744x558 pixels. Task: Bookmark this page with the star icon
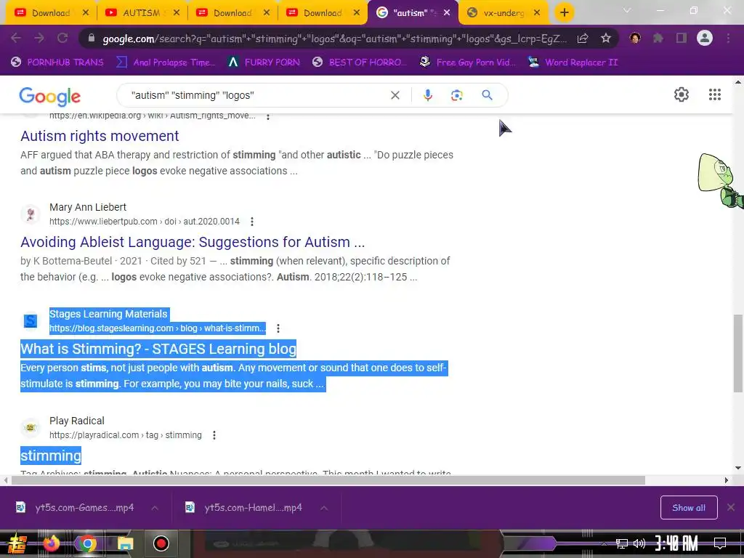click(x=606, y=39)
